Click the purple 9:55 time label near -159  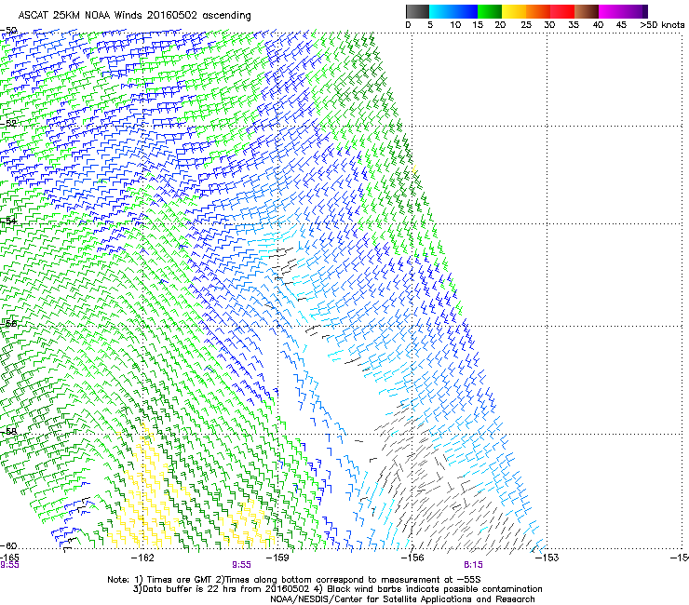point(242,565)
